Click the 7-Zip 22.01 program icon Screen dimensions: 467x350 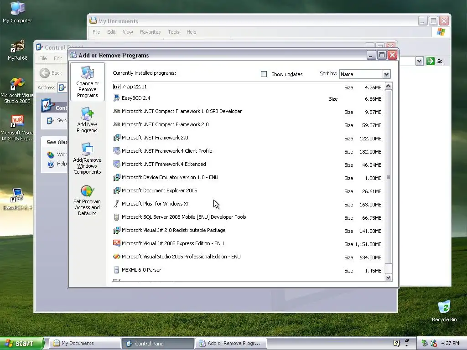point(117,87)
